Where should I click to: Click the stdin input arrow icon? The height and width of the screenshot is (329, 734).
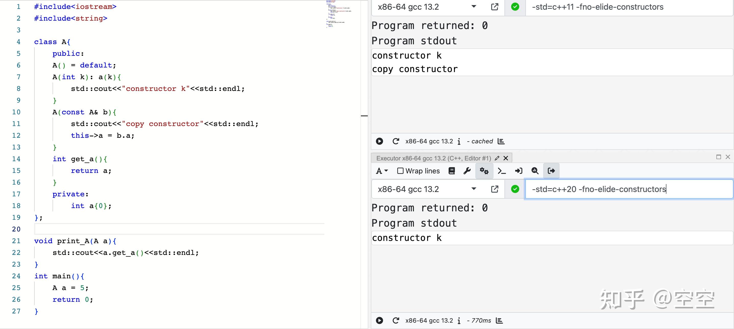click(x=518, y=171)
